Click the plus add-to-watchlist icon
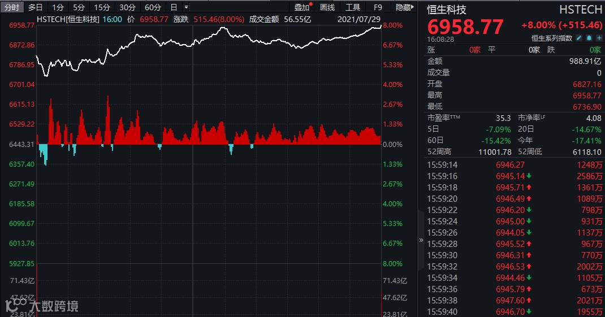The image size is (605, 317). [599, 38]
